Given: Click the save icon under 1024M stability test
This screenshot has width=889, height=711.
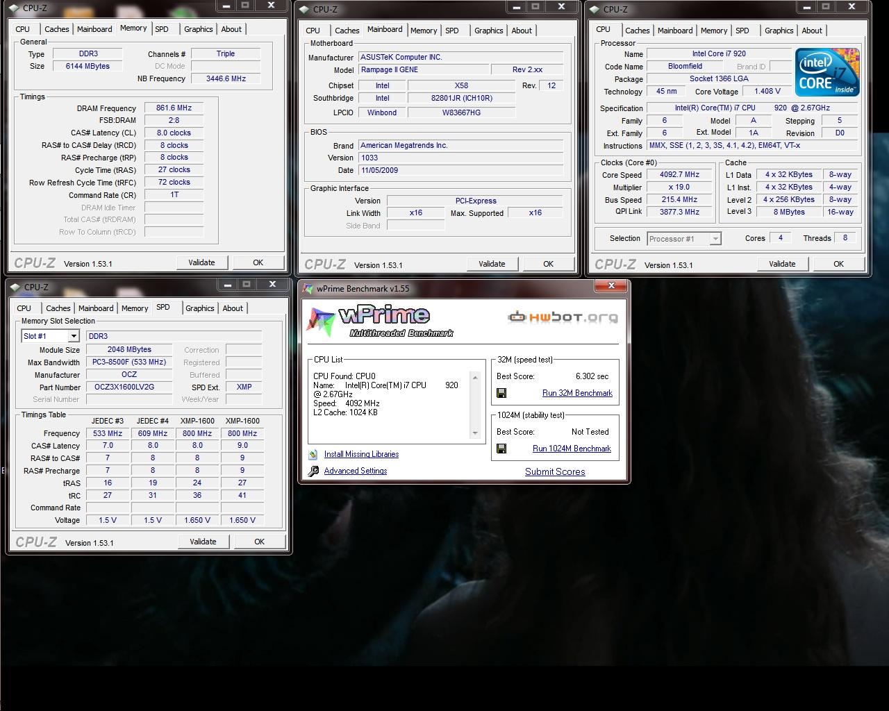Looking at the screenshot, I should [x=501, y=449].
